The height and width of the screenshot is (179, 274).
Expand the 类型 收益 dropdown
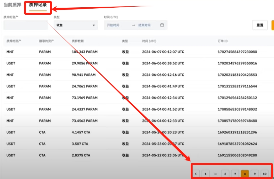coord(76,25)
